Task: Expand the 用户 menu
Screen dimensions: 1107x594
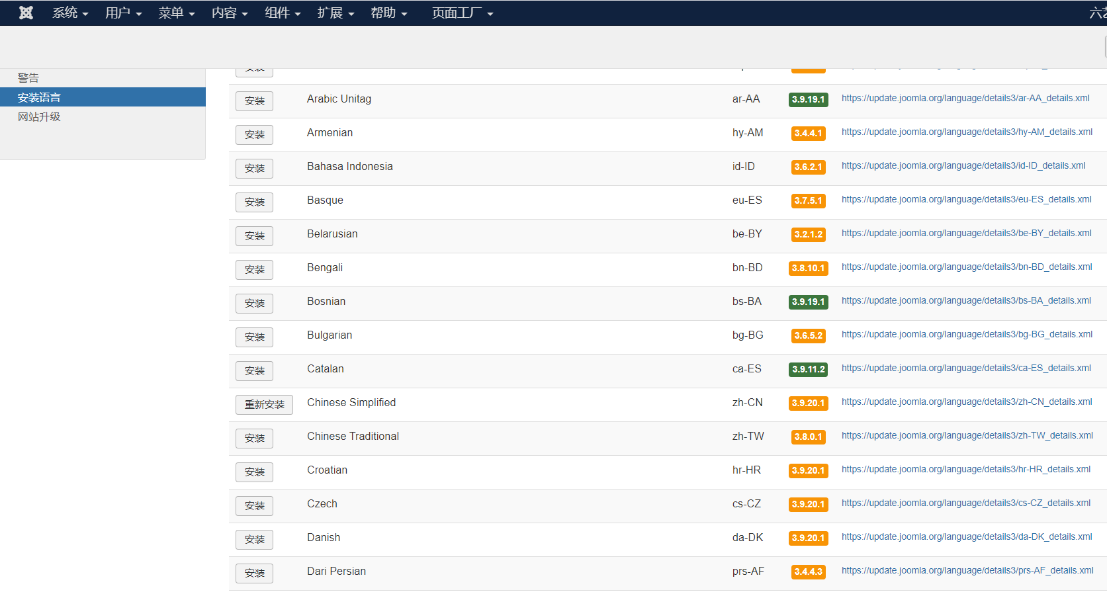Action: click(123, 13)
